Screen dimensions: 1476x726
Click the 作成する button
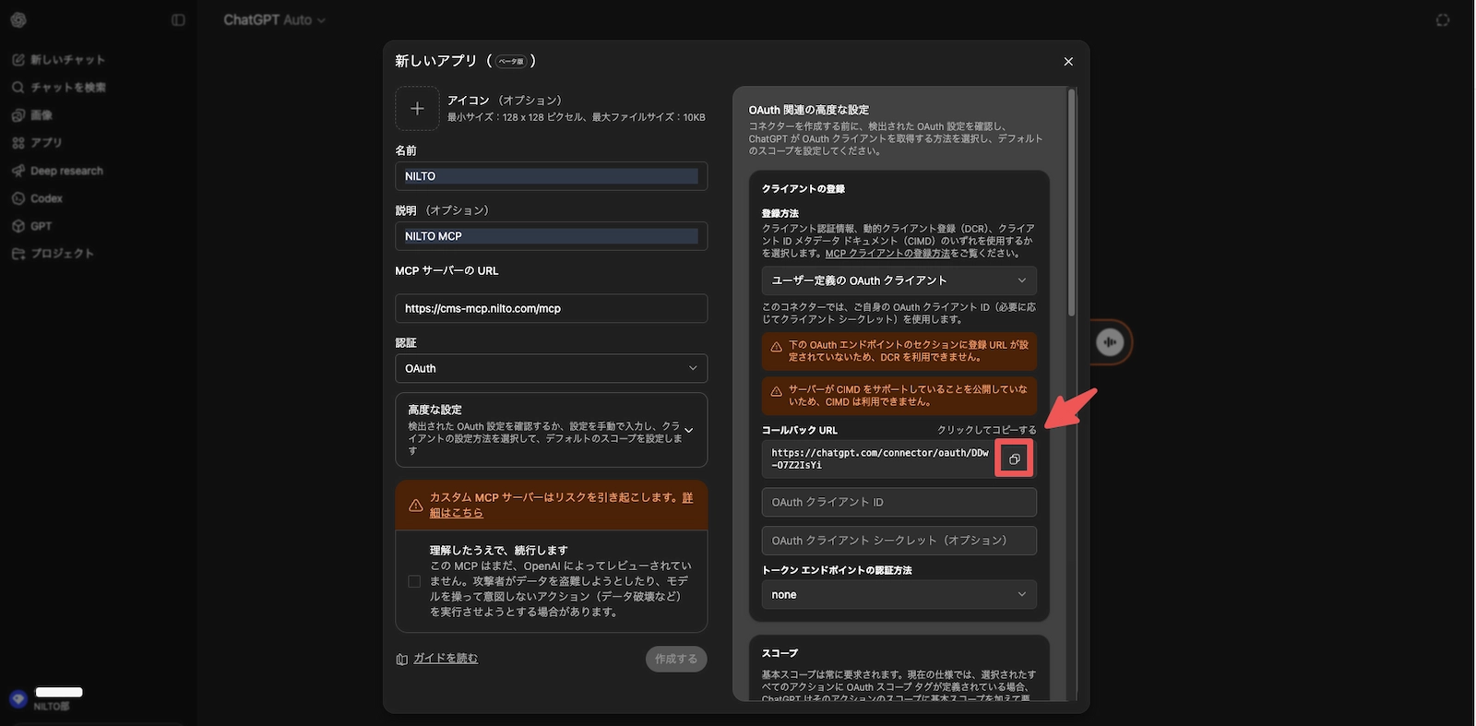(676, 659)
